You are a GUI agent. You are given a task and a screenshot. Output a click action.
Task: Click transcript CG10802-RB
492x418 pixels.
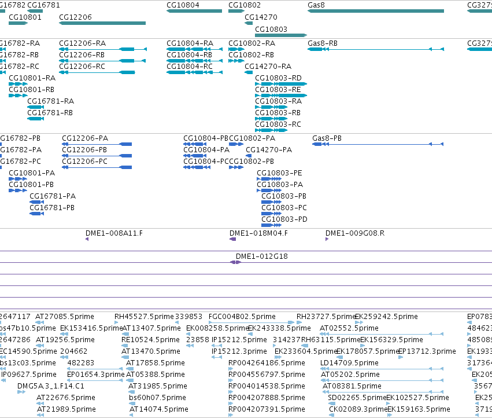tap(236, 61)
